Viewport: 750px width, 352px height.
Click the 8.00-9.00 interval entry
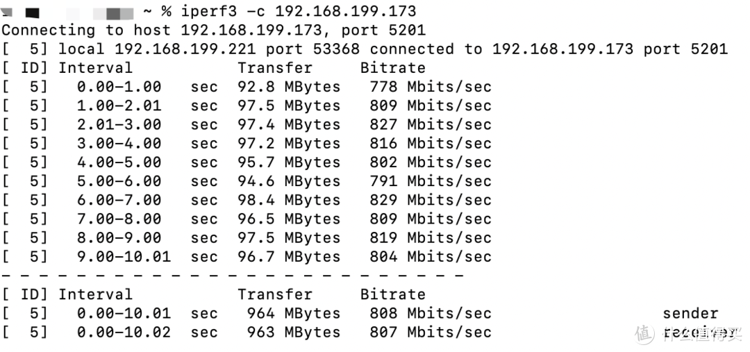click(119, 238)
